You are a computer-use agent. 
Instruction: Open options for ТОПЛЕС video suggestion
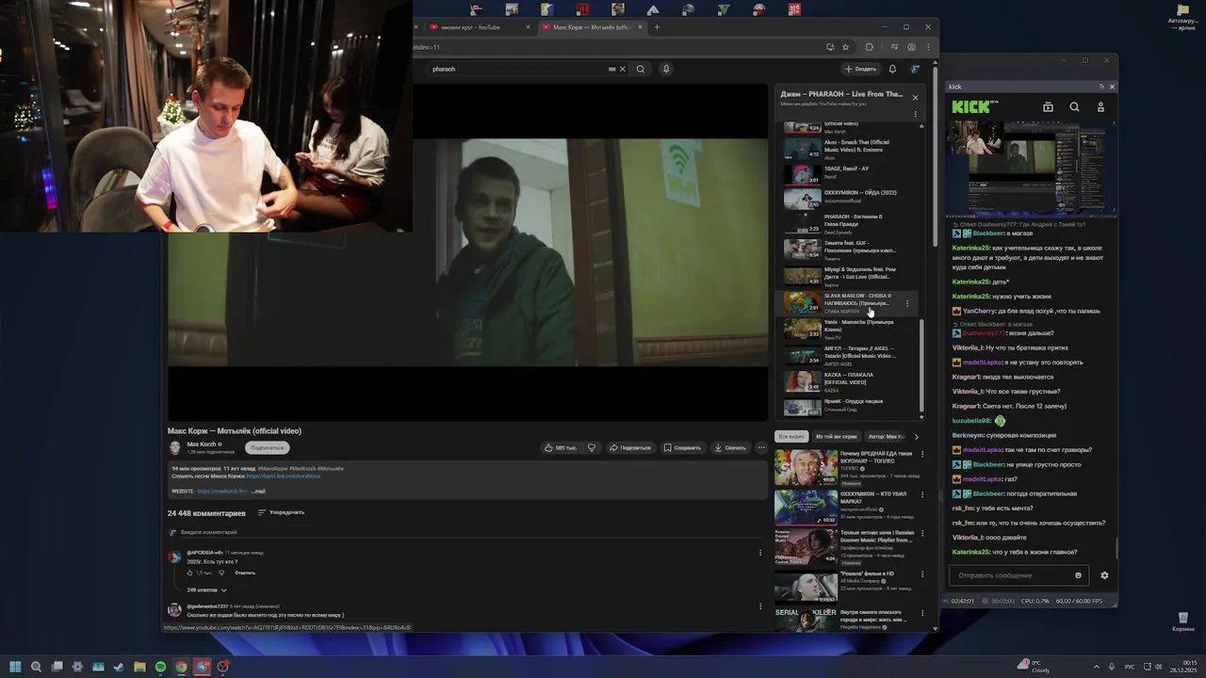tap(924, 456)
